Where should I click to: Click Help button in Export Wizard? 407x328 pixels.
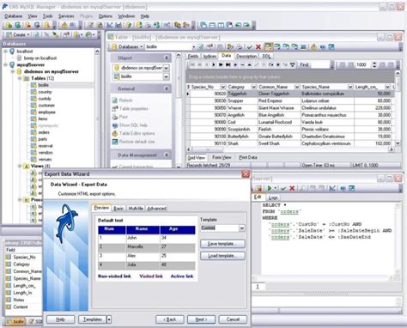click(60, 319)
